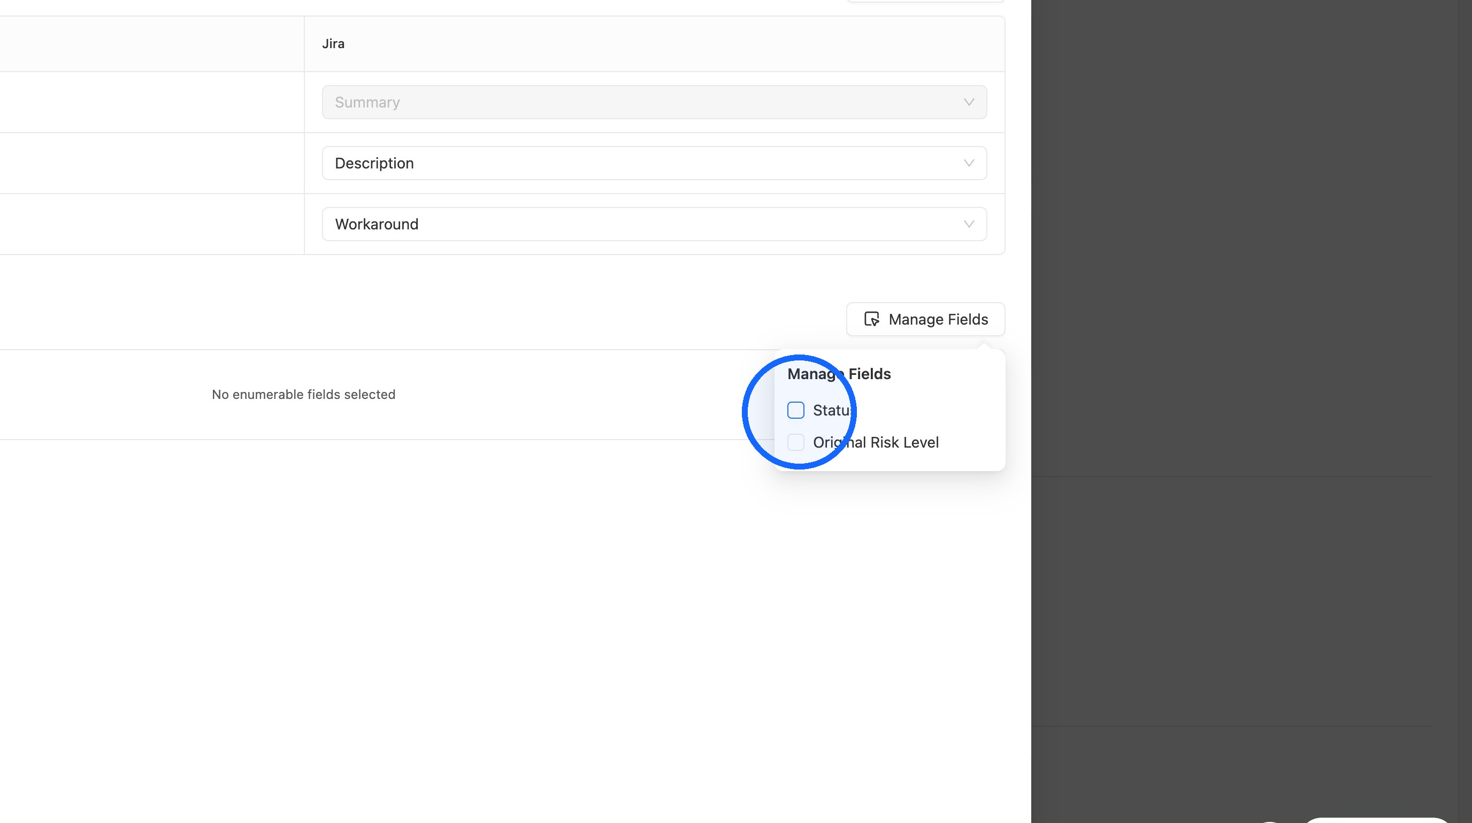Click 'No enumerable fields selected' message

[x=303, y=395]
